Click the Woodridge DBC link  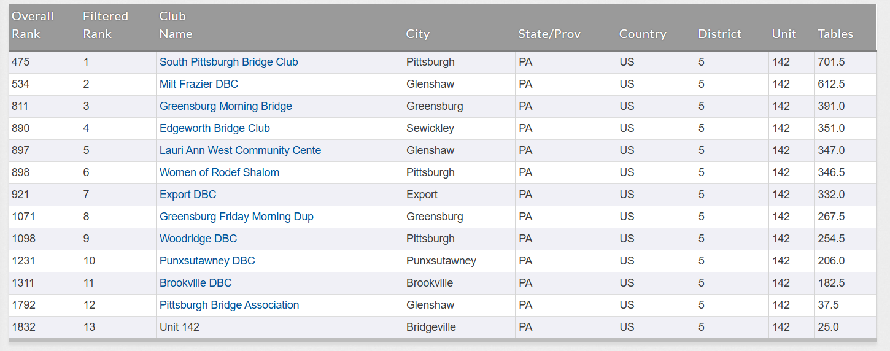pyautogui.click(x=198, y=239)
